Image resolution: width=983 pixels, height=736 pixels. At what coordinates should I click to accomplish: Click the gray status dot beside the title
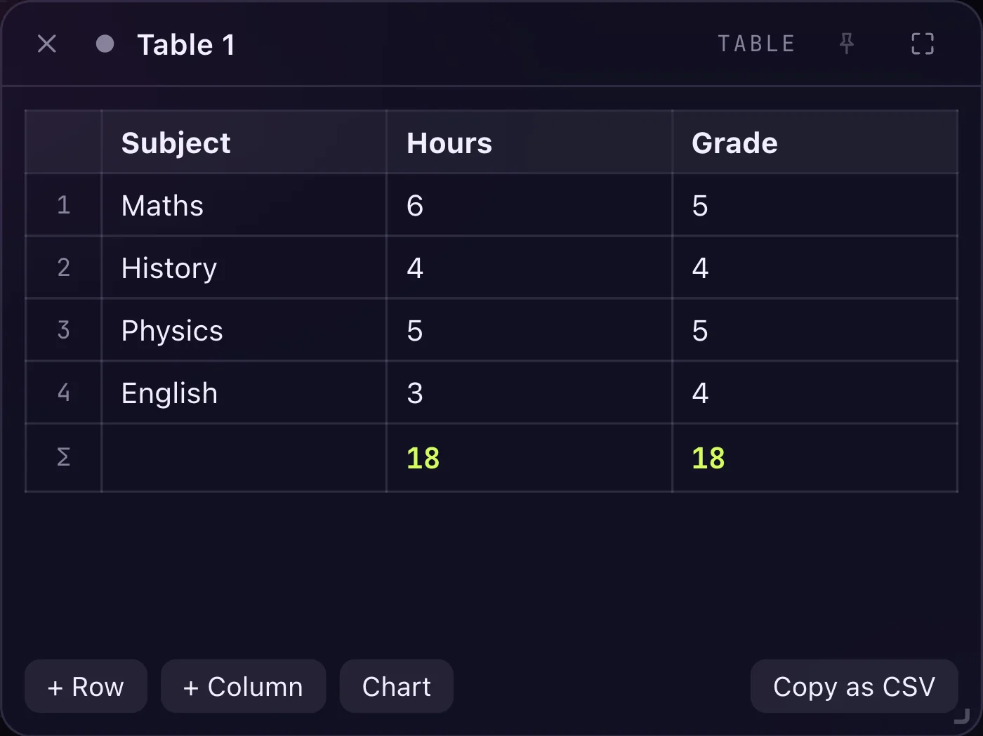point(105,44)
